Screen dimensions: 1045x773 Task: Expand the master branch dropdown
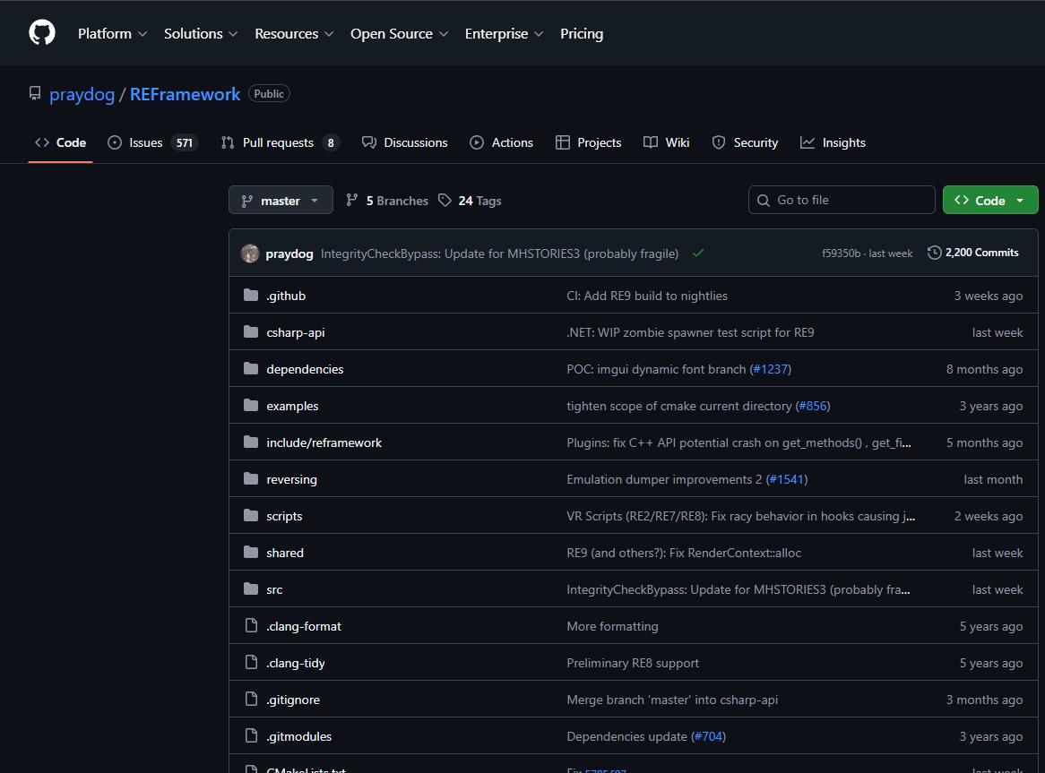point(281,201)
